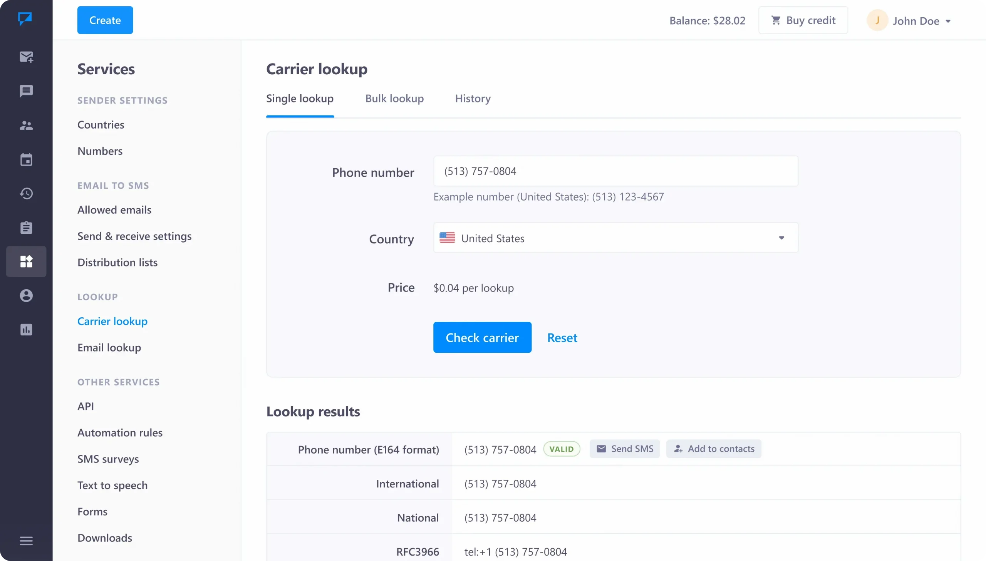This screenshot has height=561, width=986.
Task: Click the Check carrier button
Action: (482, 338)
